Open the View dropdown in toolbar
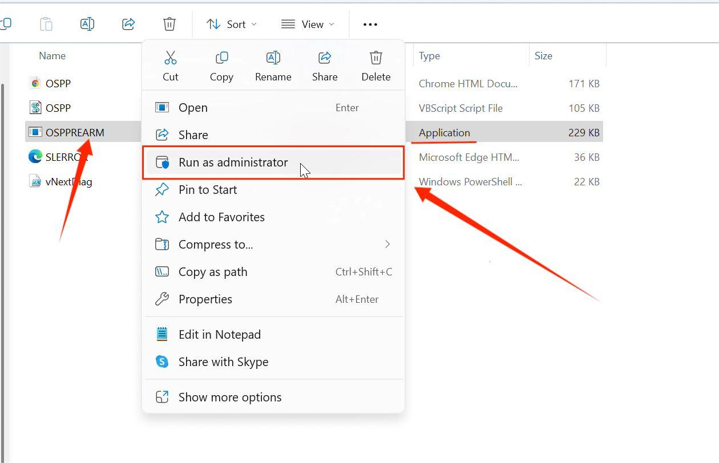719x463 pixels. (x=308, y=24)
